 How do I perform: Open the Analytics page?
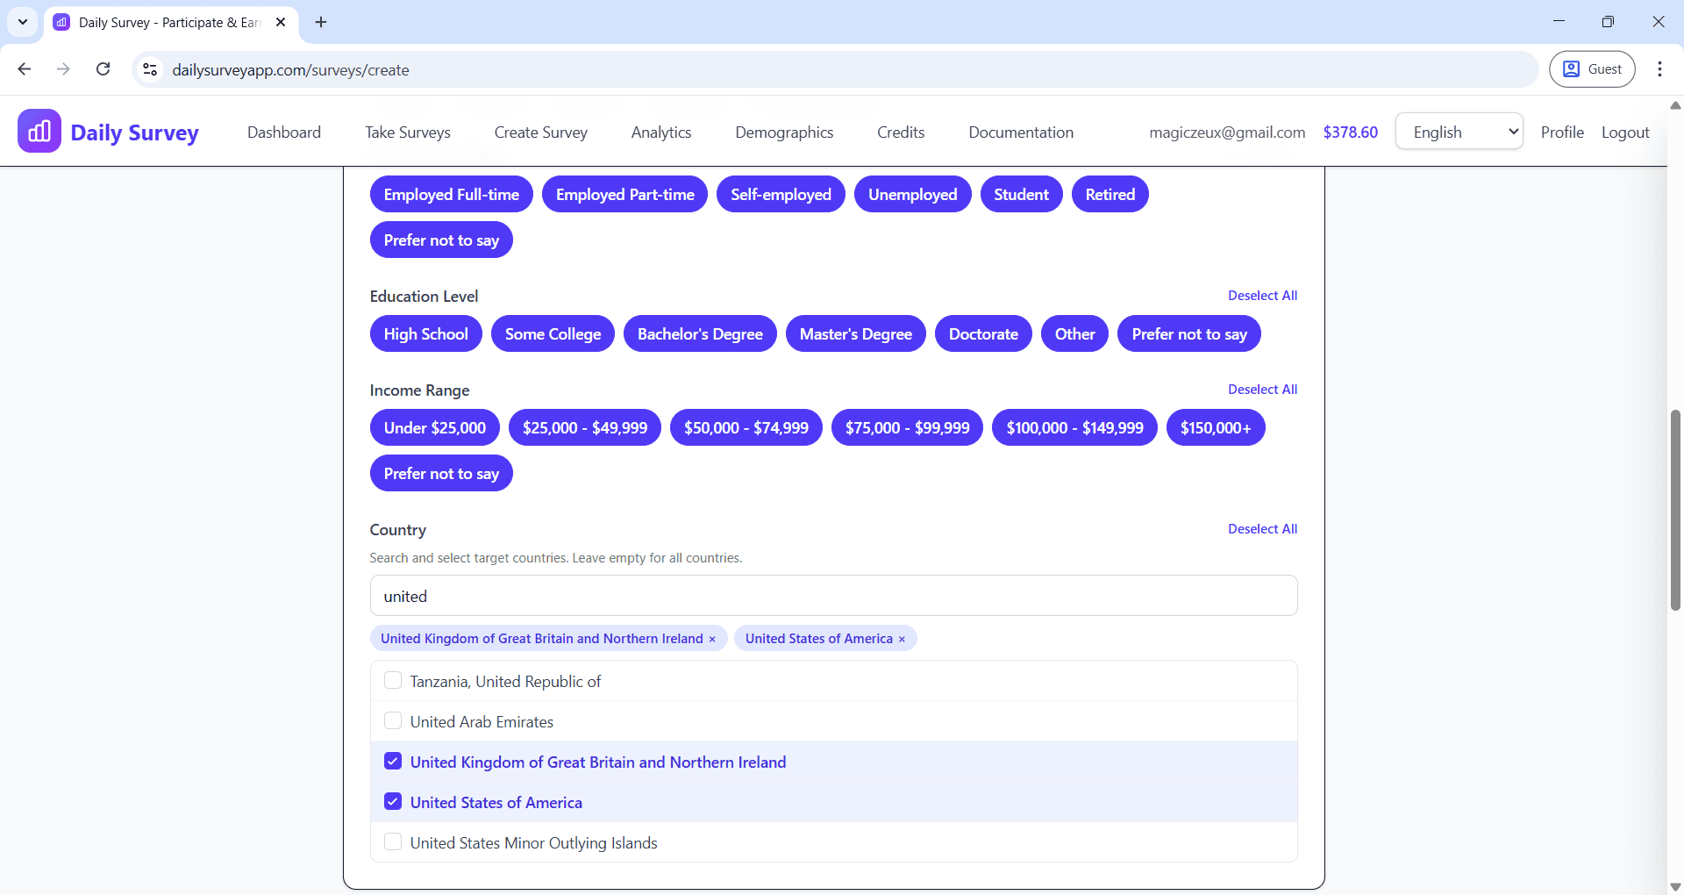click(x=660, y=132)
